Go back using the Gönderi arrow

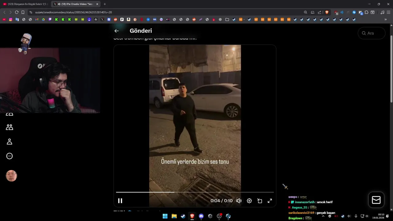tap(116, 31)
